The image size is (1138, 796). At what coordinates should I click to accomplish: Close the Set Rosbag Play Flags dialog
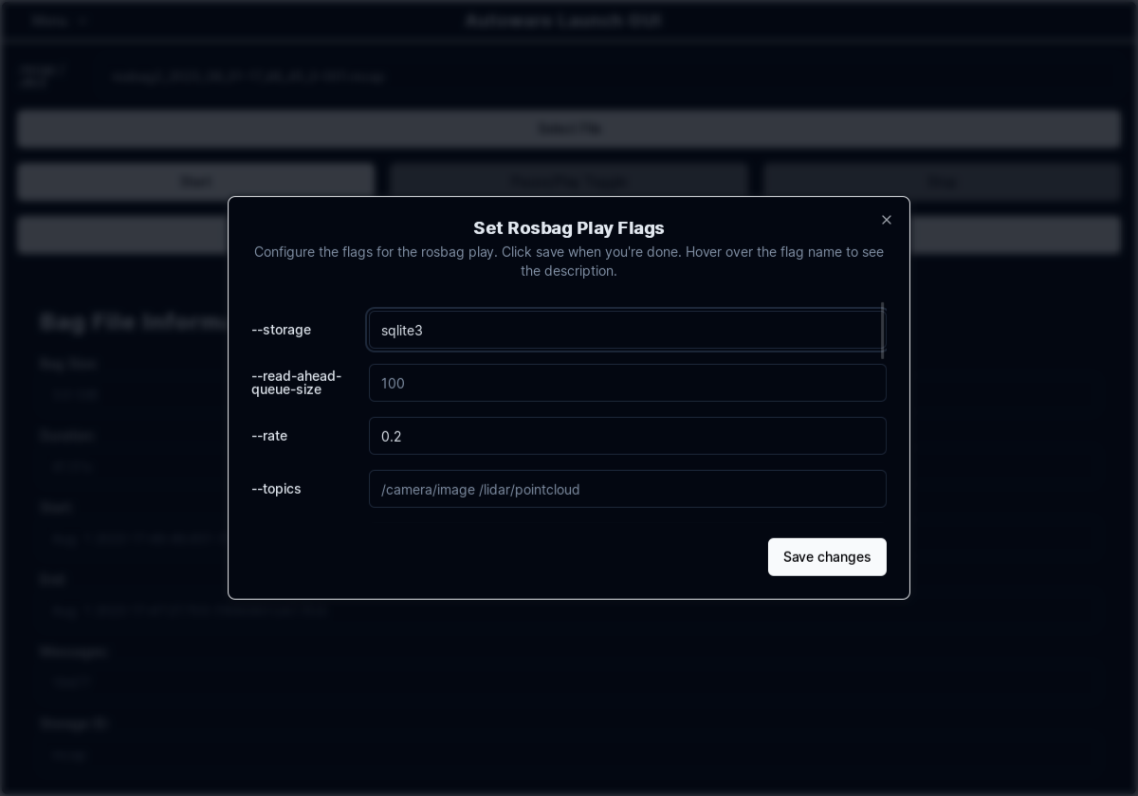887,220
